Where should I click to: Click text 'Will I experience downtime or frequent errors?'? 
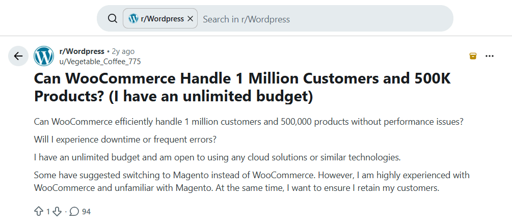pos(125,139)
